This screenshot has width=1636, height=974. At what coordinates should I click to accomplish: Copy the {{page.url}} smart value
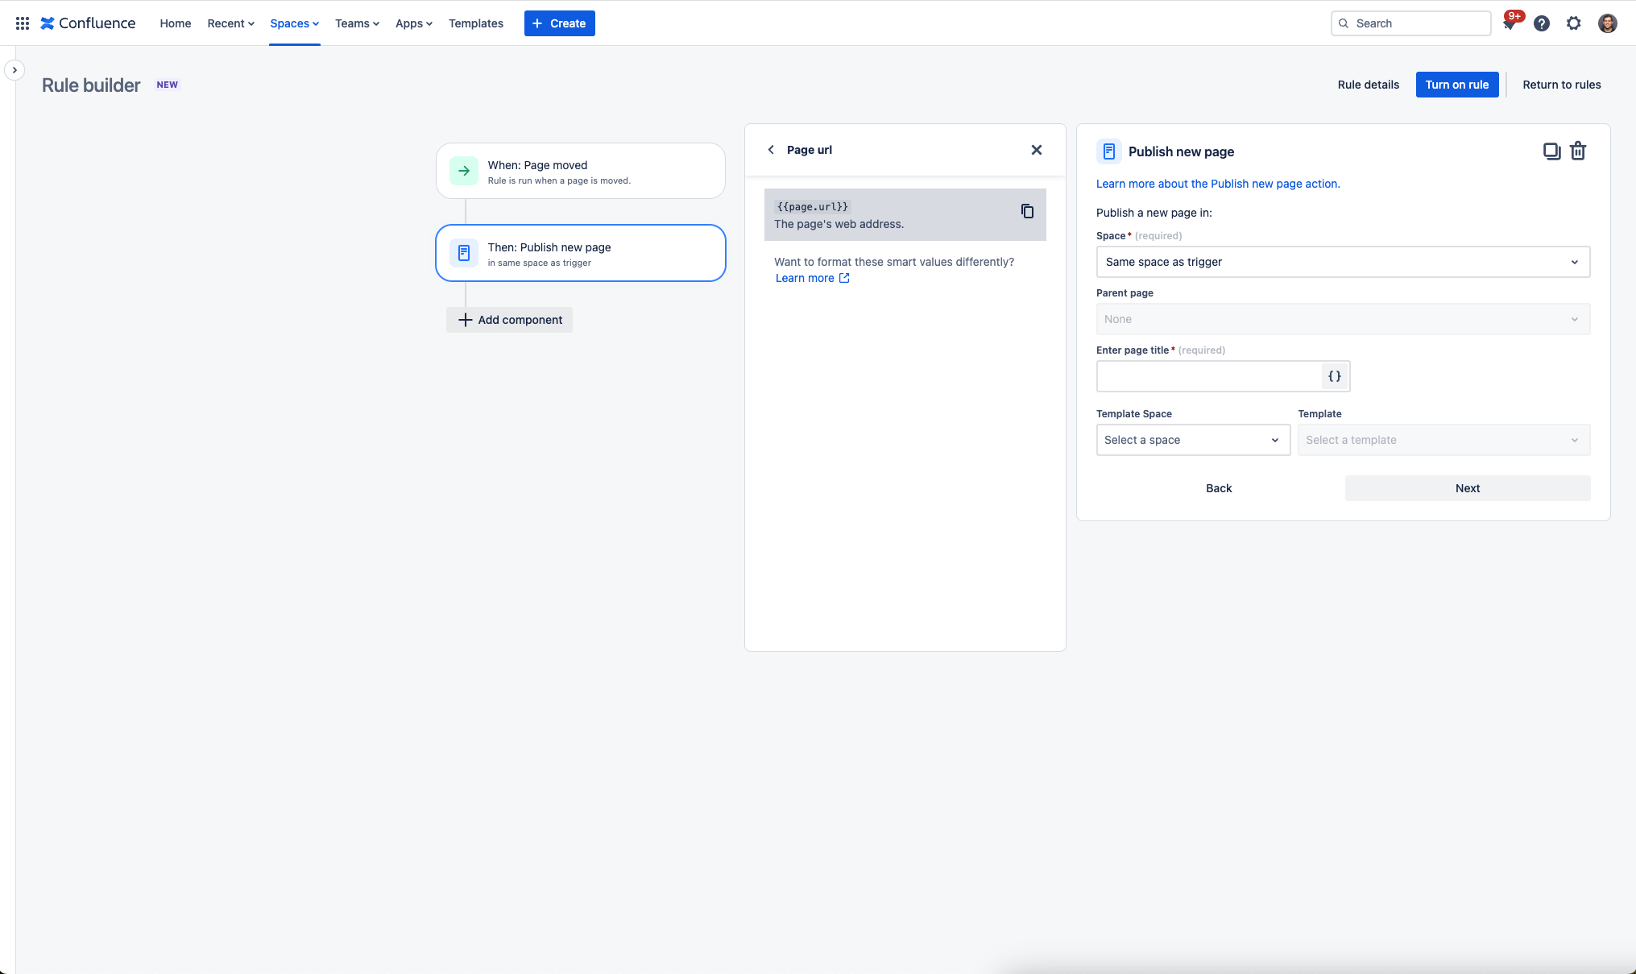click(x=1027, y=210)
